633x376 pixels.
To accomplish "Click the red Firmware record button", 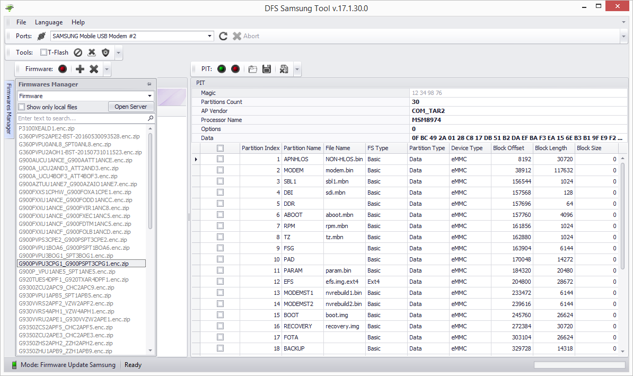I will [x=63, y=69].
